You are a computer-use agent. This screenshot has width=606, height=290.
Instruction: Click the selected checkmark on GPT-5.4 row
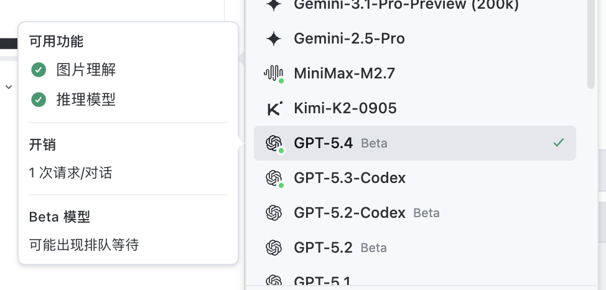(559, 143)
